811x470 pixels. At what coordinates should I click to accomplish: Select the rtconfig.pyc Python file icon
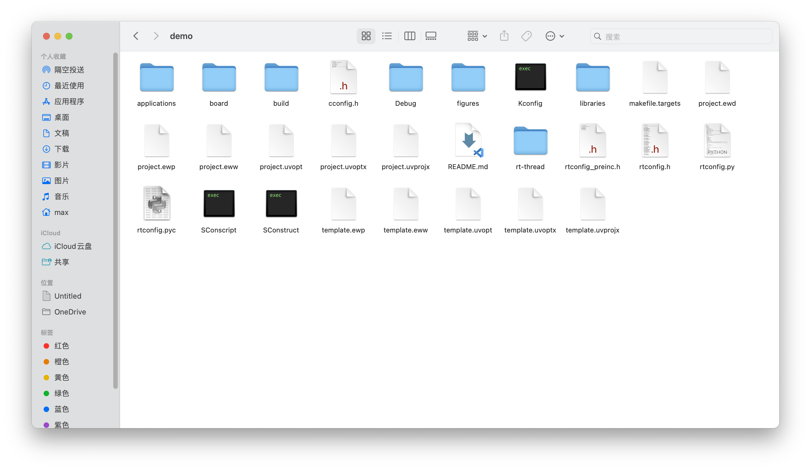[x=156, y=204]
